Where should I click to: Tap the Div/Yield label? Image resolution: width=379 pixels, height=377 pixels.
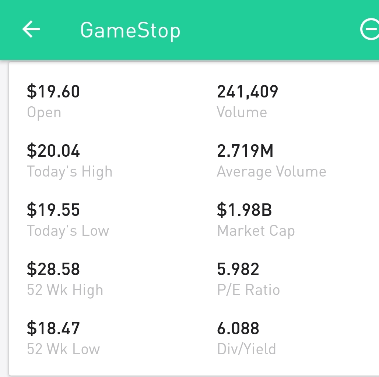click(246, 349)
